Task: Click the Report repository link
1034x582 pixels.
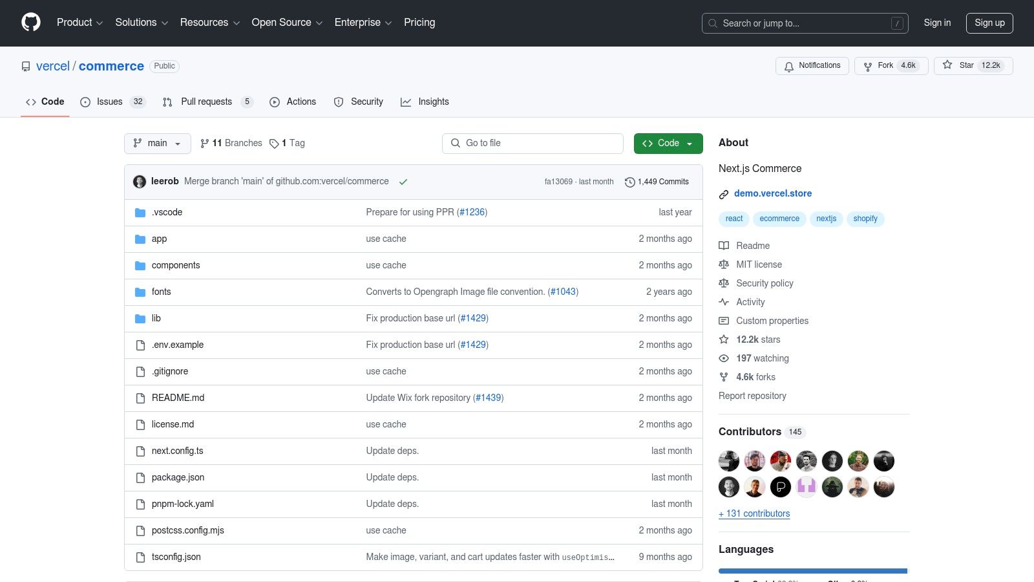Action: pyautogui.click(x=752, y=396)
